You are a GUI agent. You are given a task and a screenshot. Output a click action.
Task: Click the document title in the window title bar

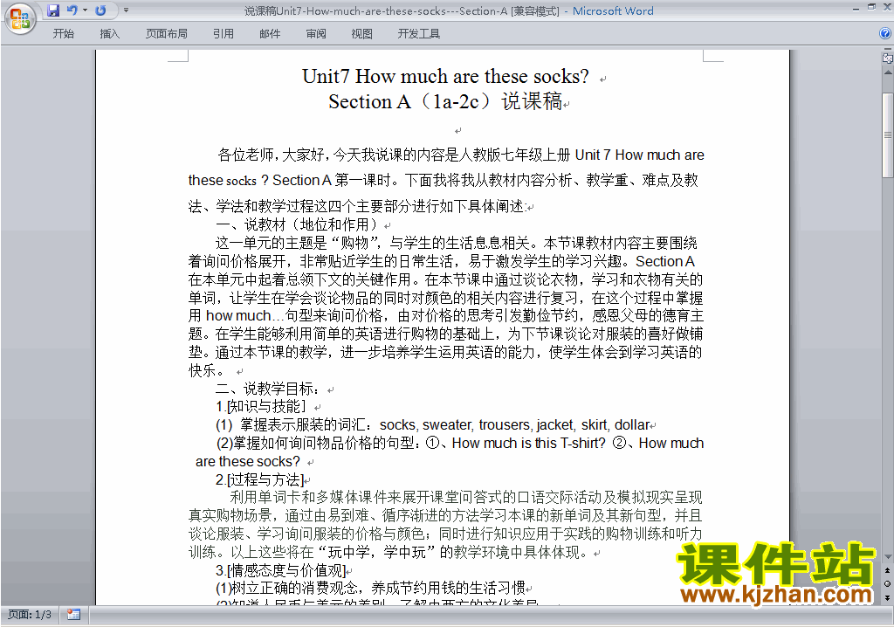pos(402,10)
